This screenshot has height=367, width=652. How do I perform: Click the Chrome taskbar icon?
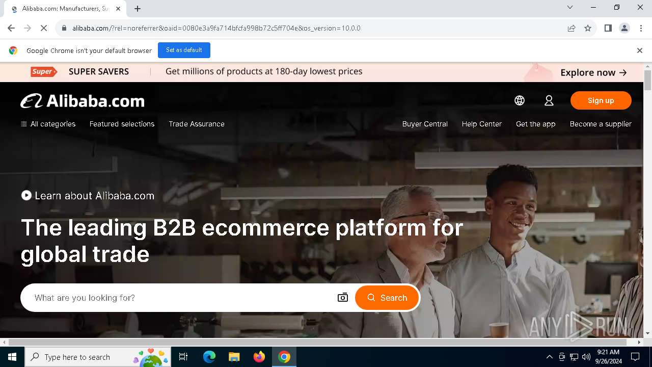(x=284, y=357)
